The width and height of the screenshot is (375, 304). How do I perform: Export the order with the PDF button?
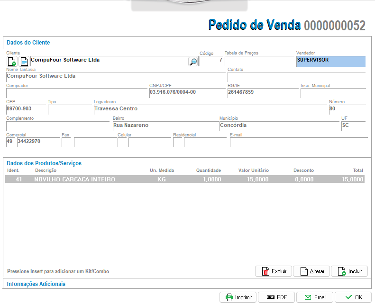point(276,297)
